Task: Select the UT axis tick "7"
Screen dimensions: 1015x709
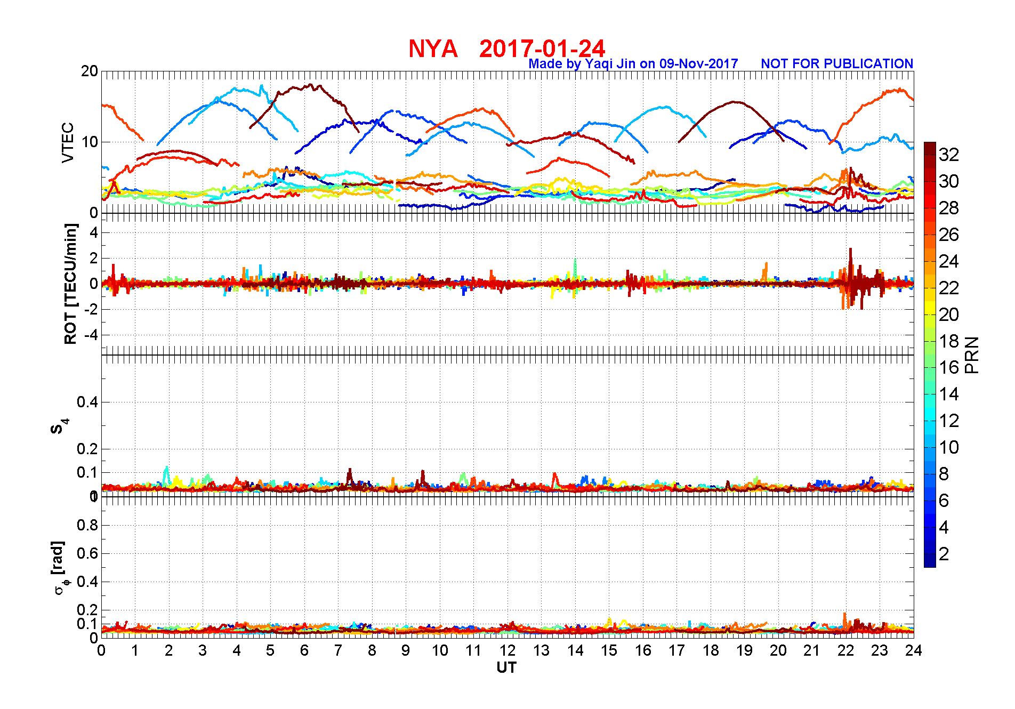Action: pyautogui.click(x=338, y=650)
